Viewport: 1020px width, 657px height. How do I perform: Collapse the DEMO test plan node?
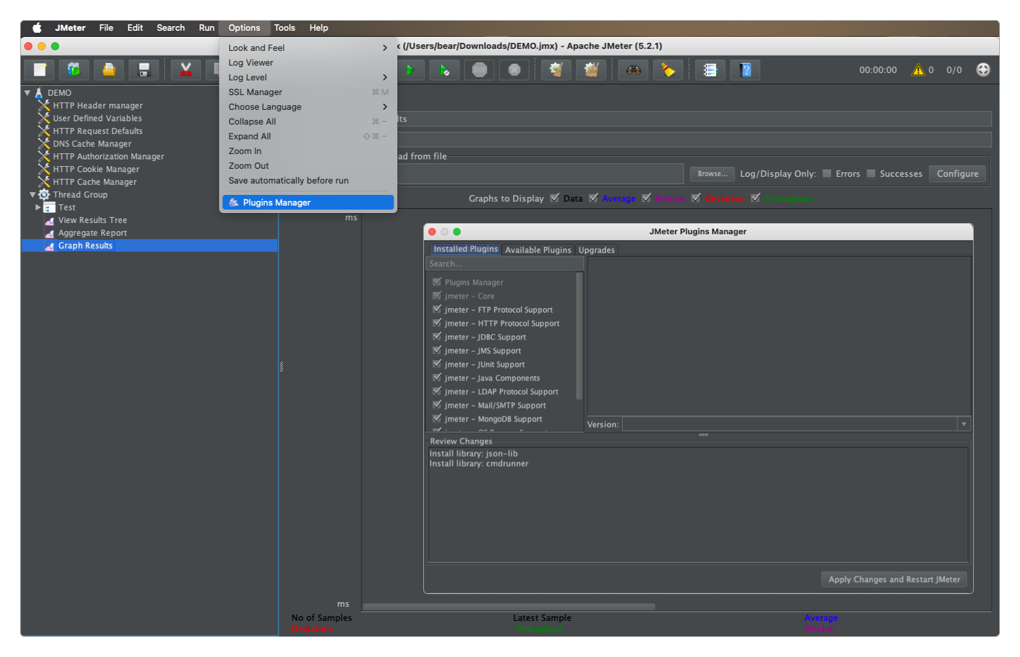tap(27, 93)
